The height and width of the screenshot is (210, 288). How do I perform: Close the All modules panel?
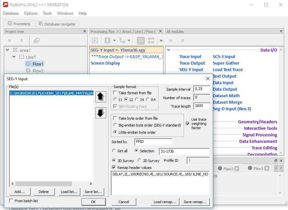coord(281,31)
